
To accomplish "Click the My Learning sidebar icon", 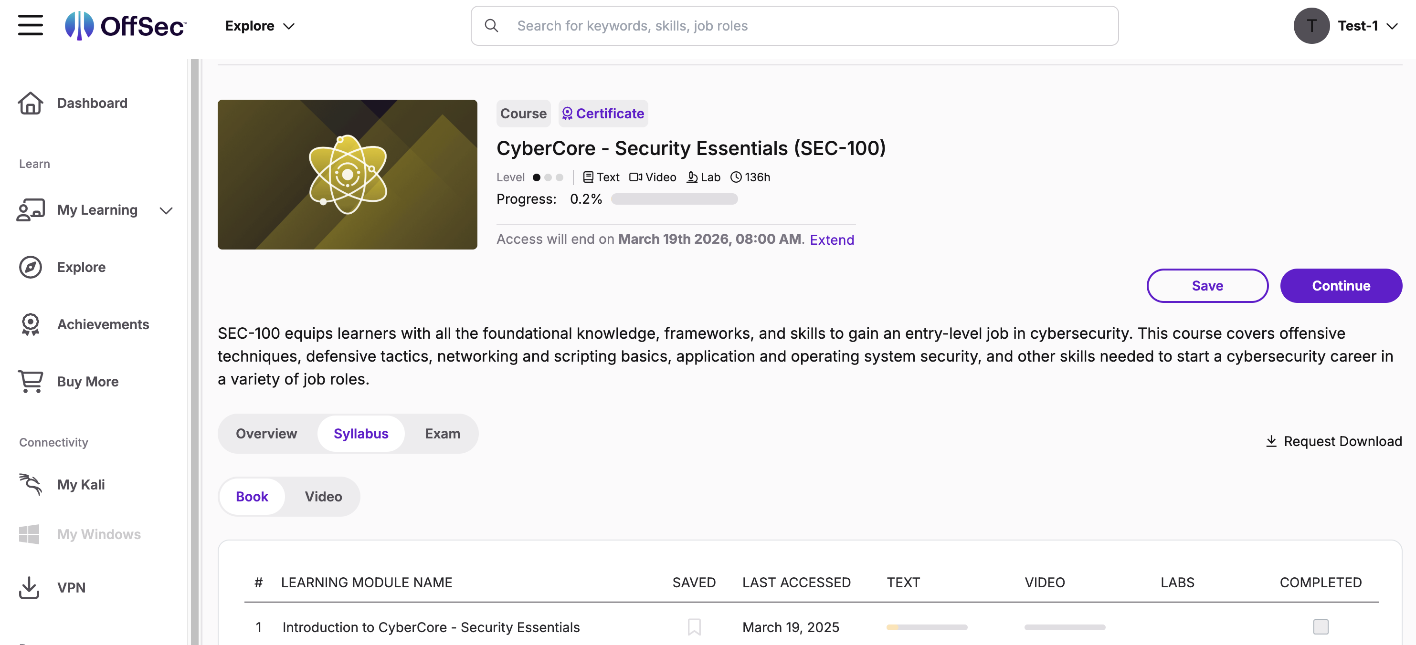I will (x=30, y=210).
